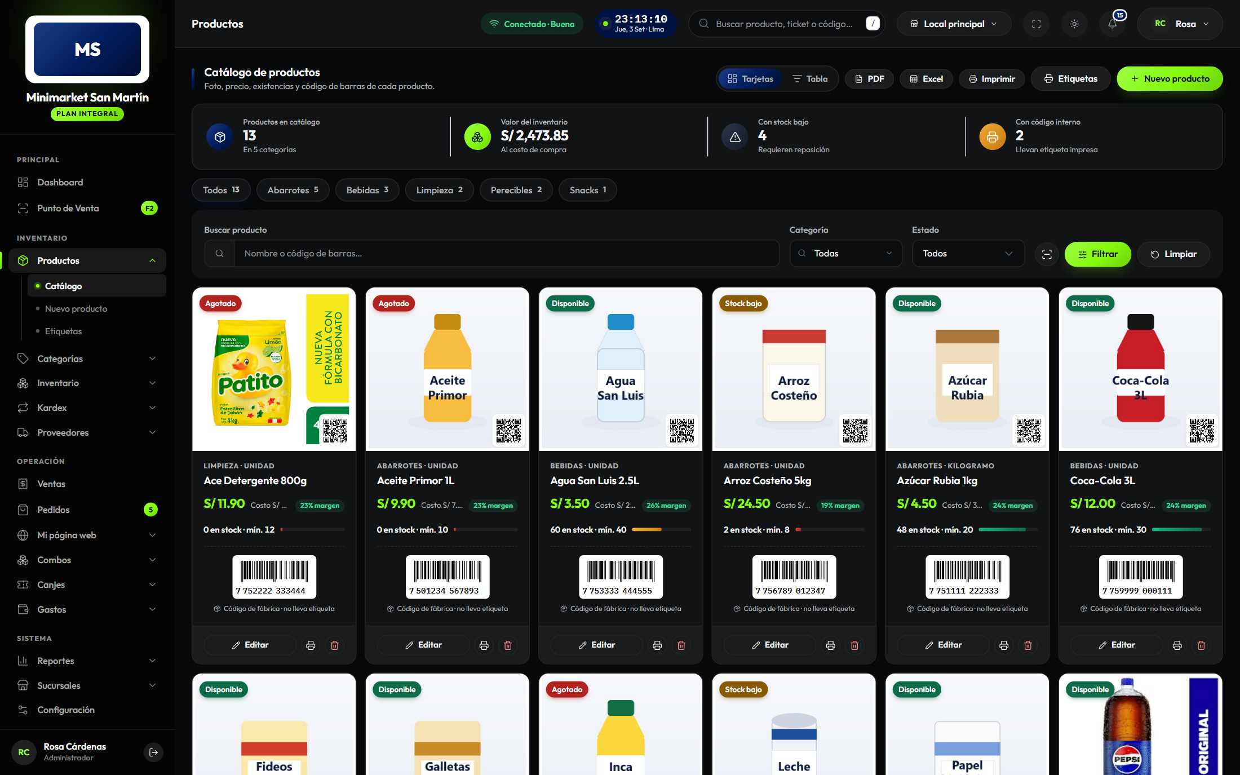Viewport: 1240px width, 775px height.
Task: Click Nuevo producto green button
Action: (1170, 79)
